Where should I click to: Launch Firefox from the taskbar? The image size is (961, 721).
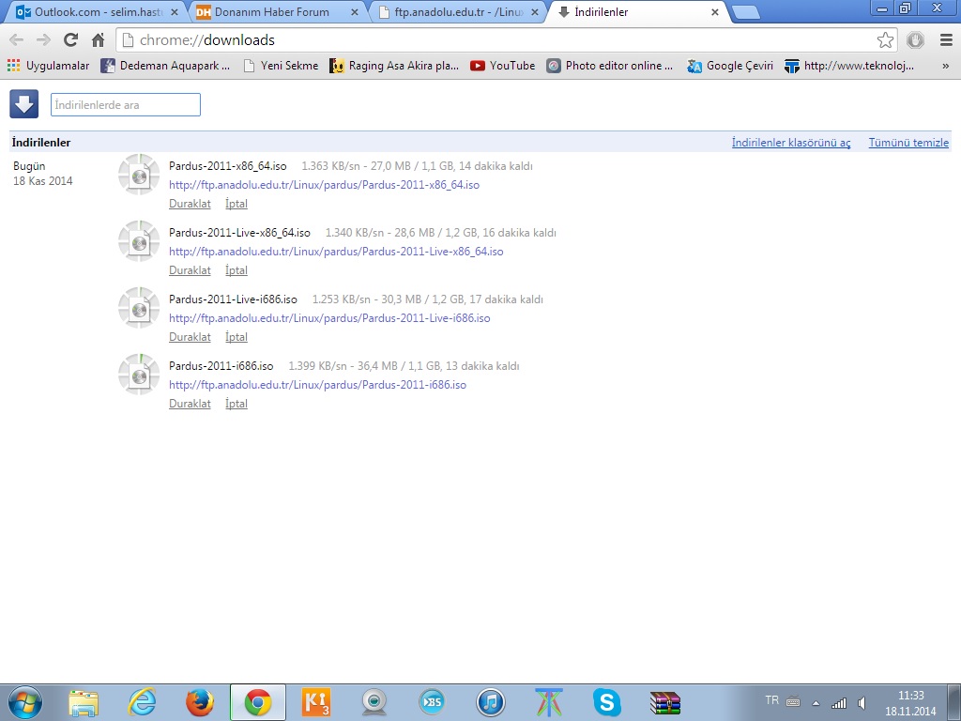(199, 701)
